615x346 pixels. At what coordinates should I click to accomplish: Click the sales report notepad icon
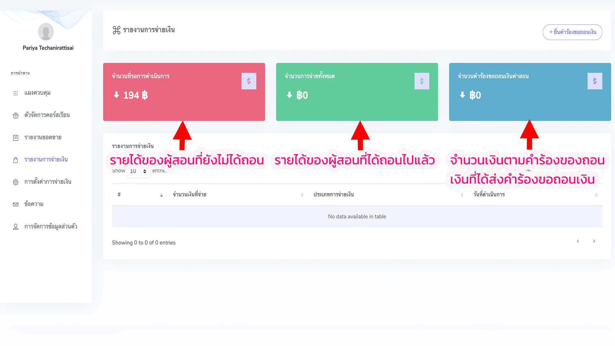(x=15, y=138)
